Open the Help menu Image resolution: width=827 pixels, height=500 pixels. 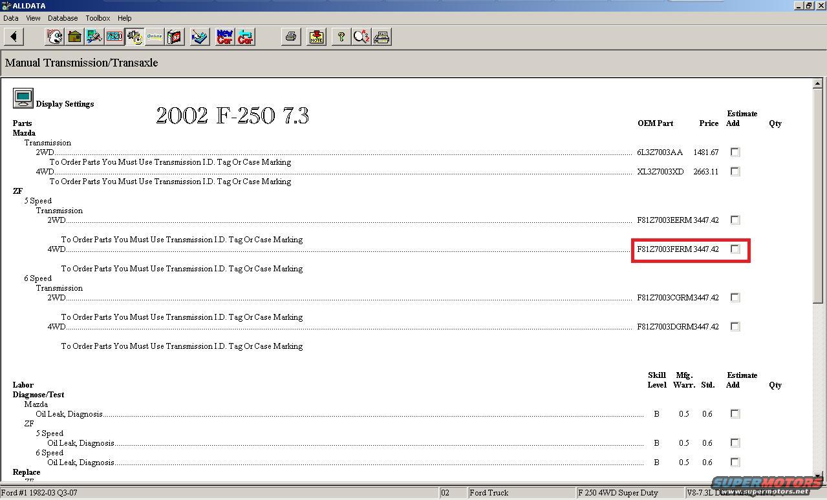(125, 18)
